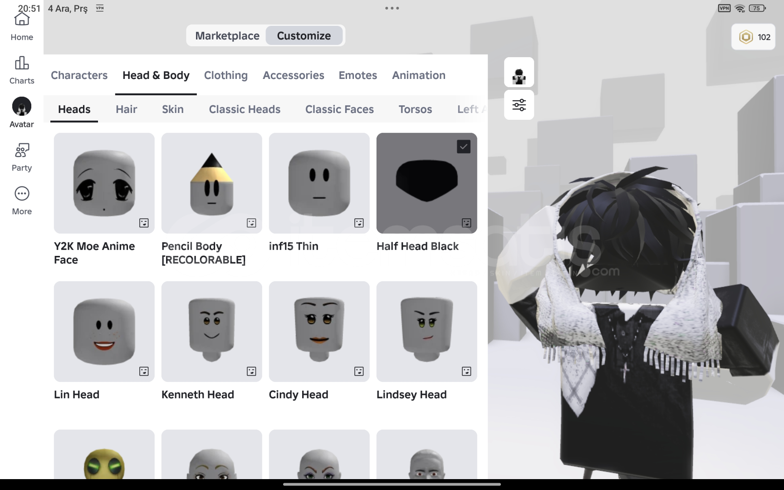Viewport: 784px width, 490px height.
Task: Open the More sidebar menu icon
Action: point(22,194)
